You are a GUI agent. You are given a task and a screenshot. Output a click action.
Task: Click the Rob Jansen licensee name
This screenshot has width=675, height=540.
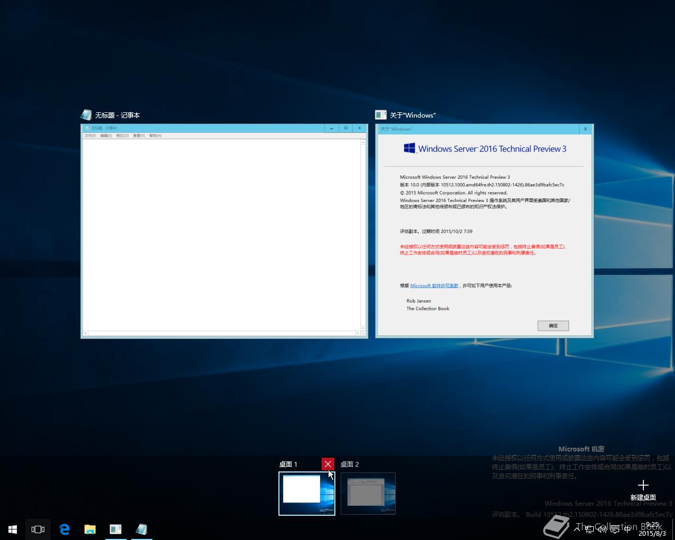pos(419,301)
